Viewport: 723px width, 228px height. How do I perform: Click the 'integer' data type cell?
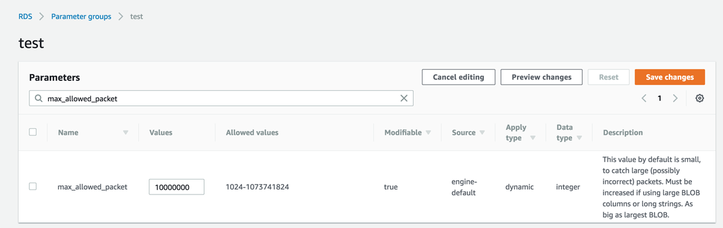569,187
